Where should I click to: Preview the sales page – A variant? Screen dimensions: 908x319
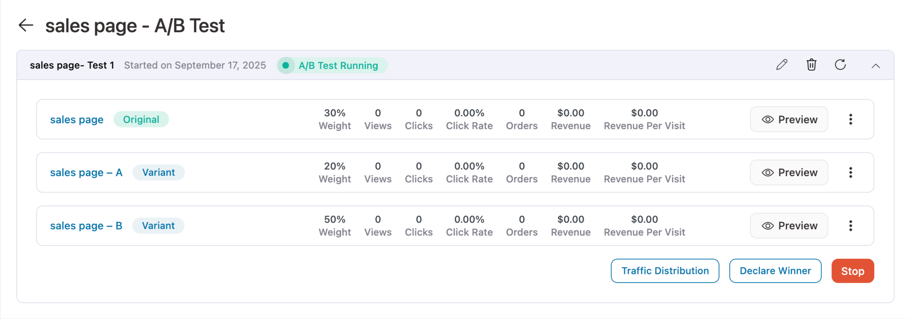(789, 173)
